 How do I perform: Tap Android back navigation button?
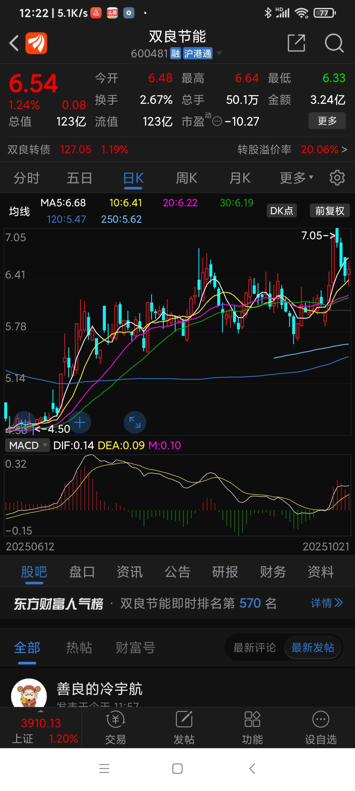[x=252, y=769]
